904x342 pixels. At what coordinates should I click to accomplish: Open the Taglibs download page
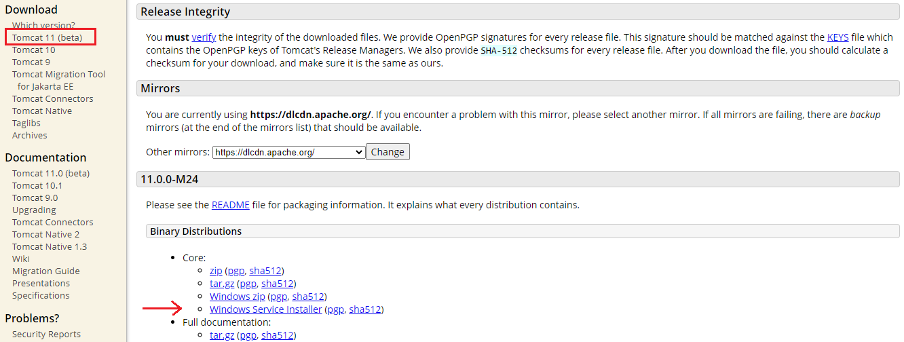[26, 123]
